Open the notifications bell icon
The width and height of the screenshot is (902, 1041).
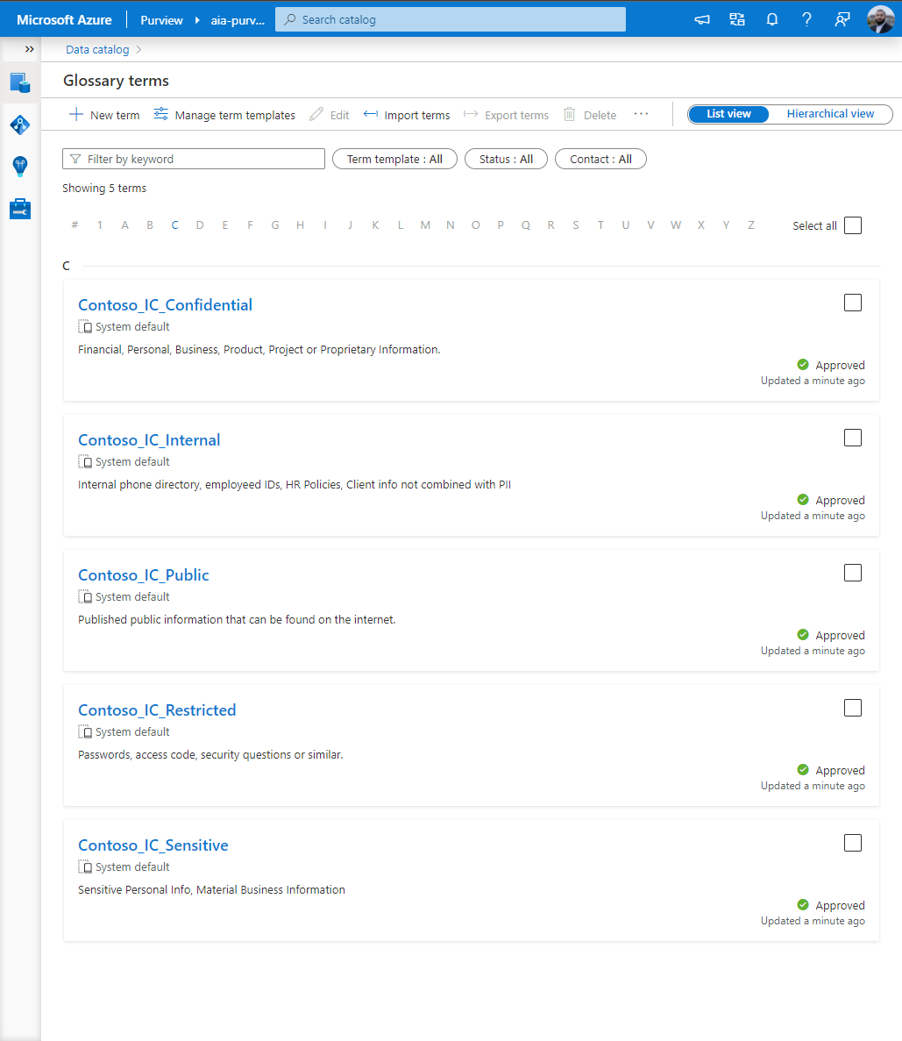(x=772, y=20)
